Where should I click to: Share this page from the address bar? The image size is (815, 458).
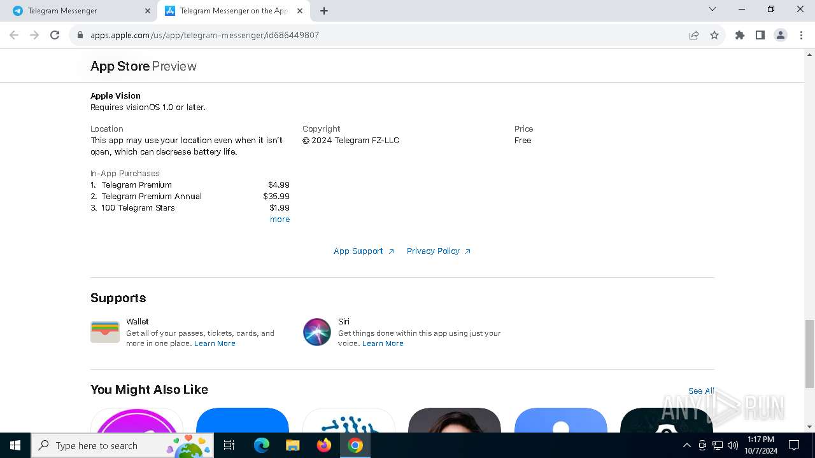tap(694, 35)
